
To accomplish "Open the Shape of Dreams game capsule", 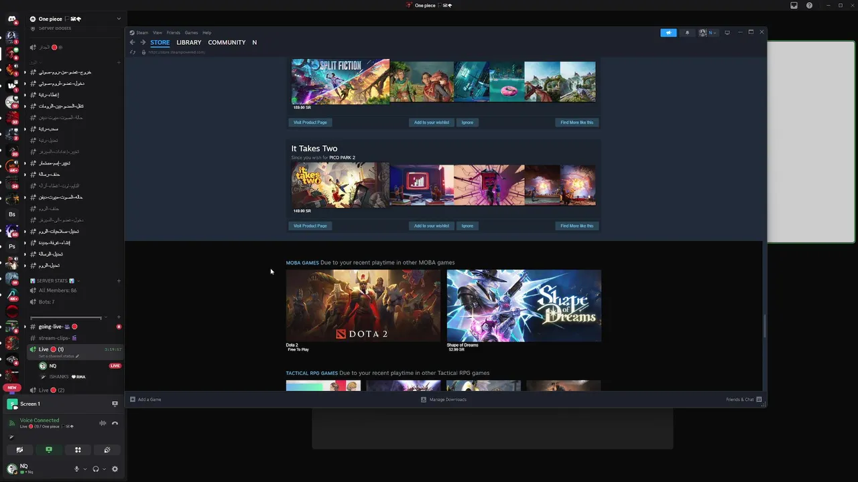I will coord(524,305).
